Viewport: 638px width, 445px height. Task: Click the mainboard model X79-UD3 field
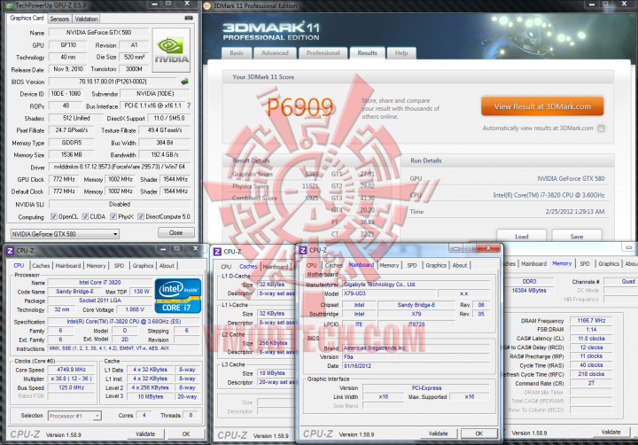(x=389, y=293)
